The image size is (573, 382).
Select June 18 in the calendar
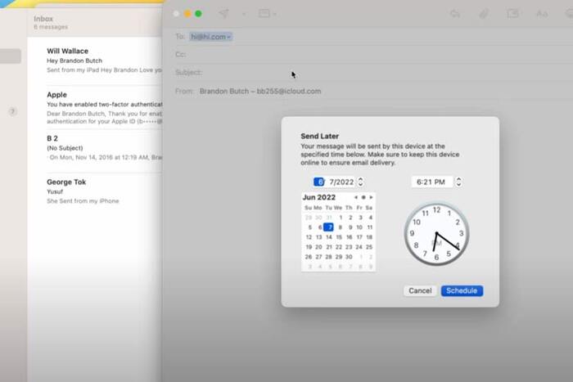[x=369, y=237]
